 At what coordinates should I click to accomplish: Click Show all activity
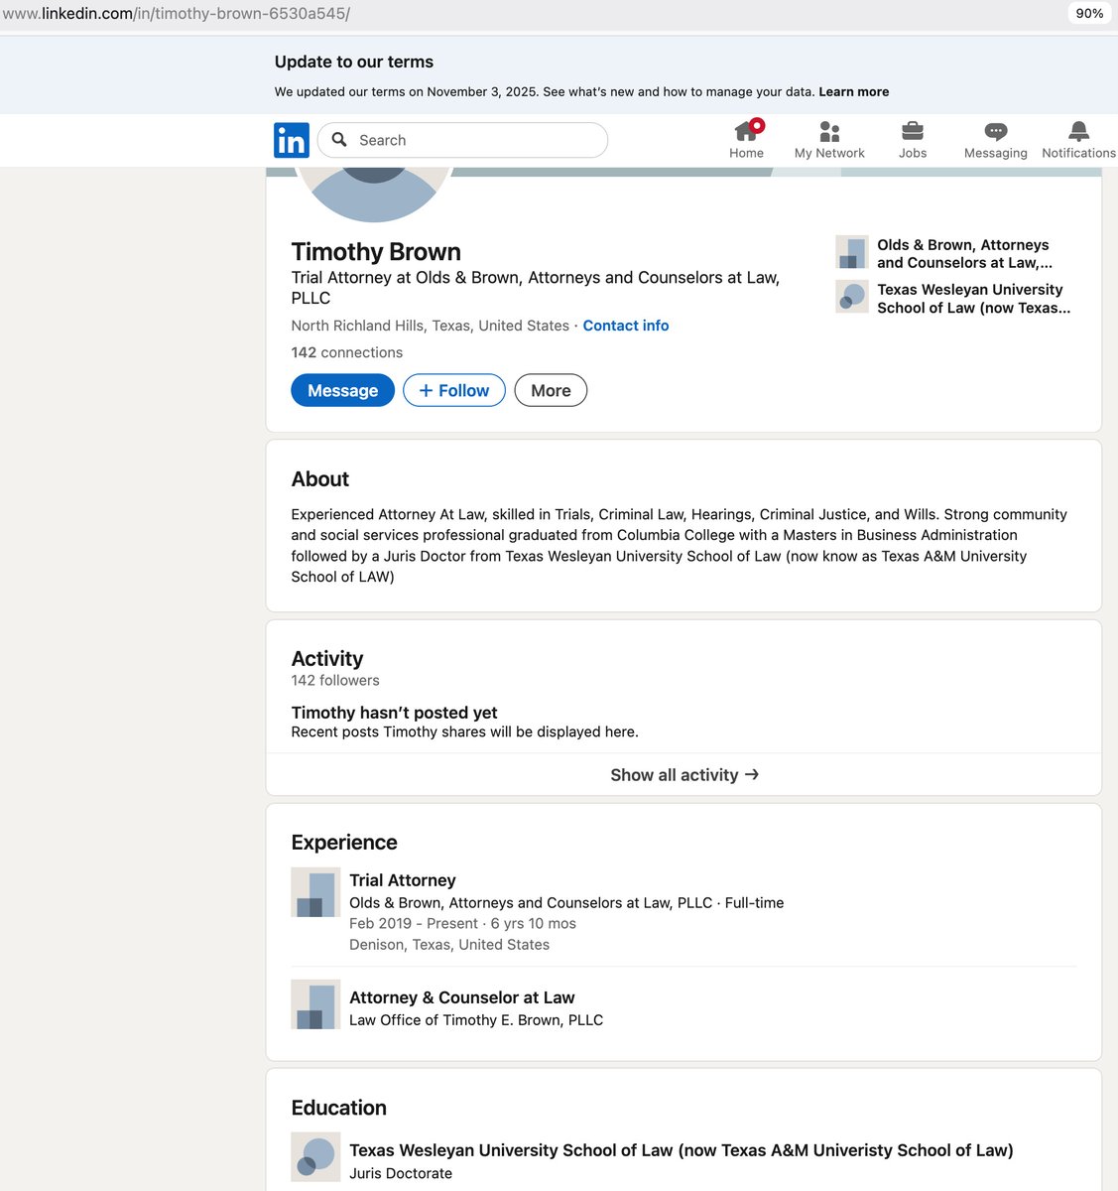pyautogui.click(x=684, y=774)
